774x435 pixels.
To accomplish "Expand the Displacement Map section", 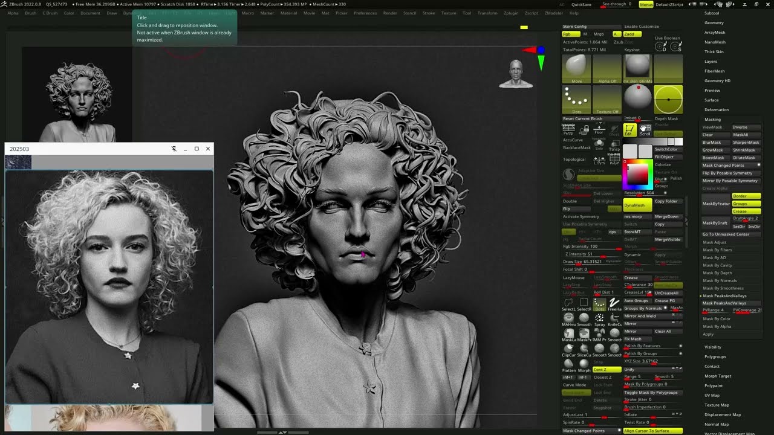I will point(723,415).
